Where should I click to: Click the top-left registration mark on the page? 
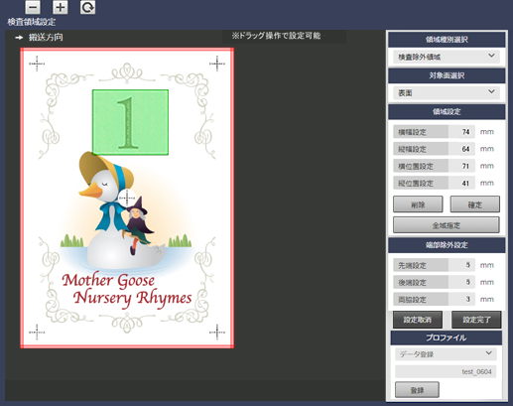(x=37, y=64)
